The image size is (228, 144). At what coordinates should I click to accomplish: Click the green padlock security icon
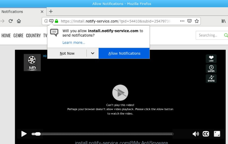click(57, 21)
